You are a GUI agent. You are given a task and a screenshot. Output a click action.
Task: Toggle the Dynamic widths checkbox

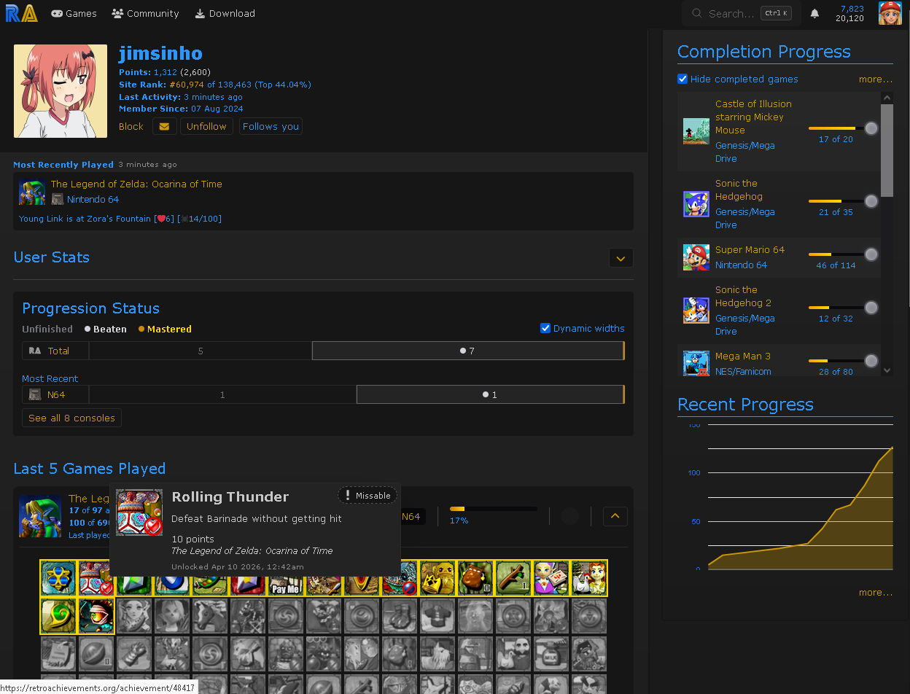[x=545, y=328]
